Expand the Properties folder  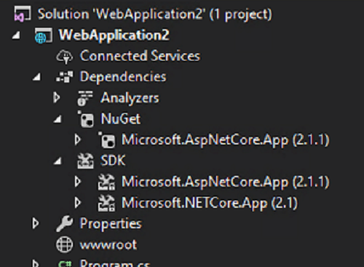coord(36,223)
